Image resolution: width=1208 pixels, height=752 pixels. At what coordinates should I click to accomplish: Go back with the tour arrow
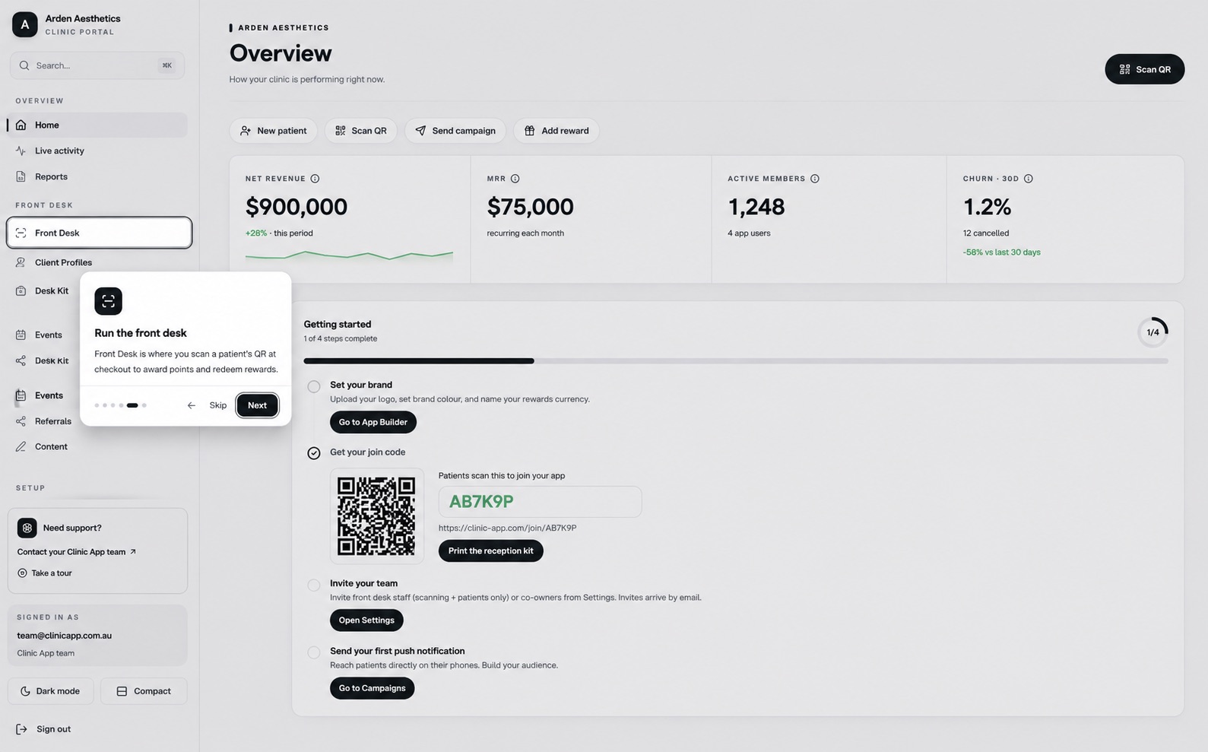[x=192, y=405]
